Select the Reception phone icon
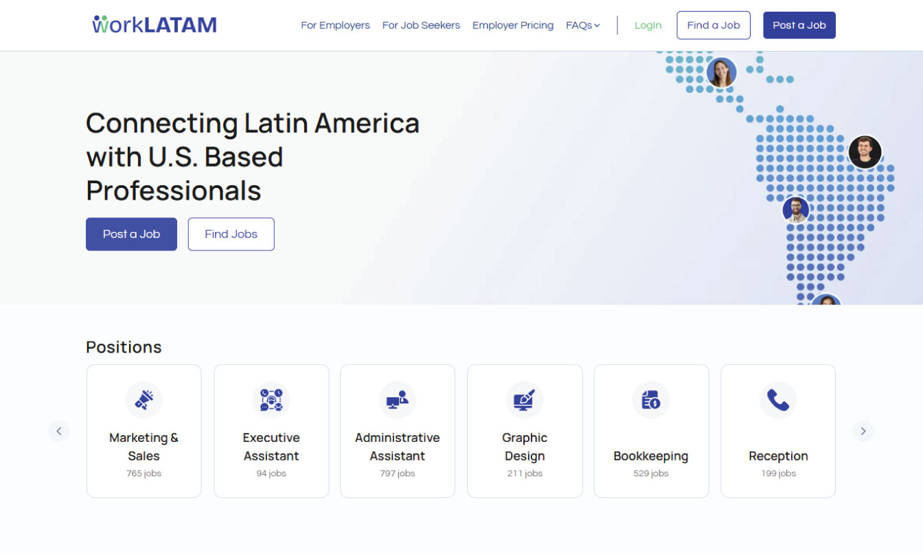This screenshot has width=923, height=553. 778,400
